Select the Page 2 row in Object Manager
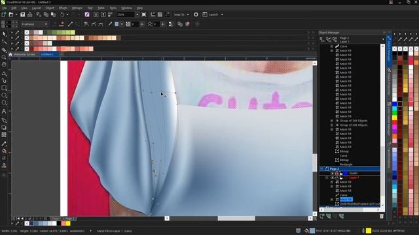Viewport: 419px width, 235px height. click(350, 168)
